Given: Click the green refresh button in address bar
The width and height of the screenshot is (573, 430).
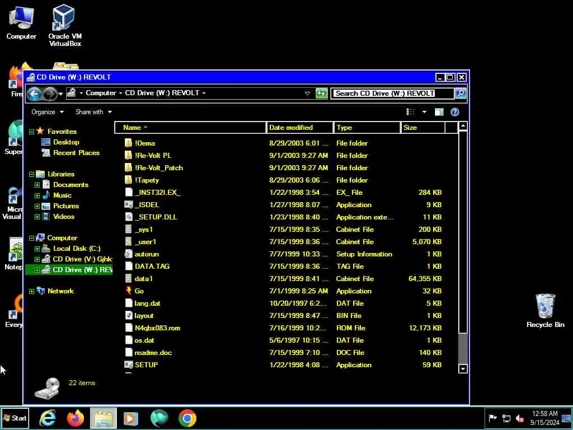Looking at the screenshot, I should click(x=321, y=94).
